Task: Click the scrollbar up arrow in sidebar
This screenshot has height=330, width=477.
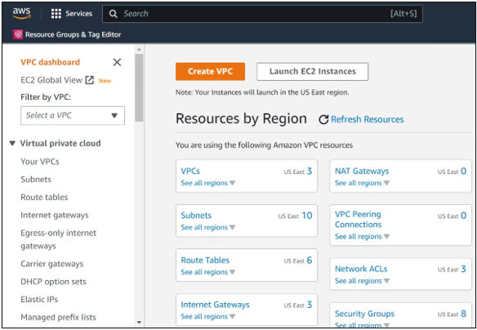Action: pos(139,49)
